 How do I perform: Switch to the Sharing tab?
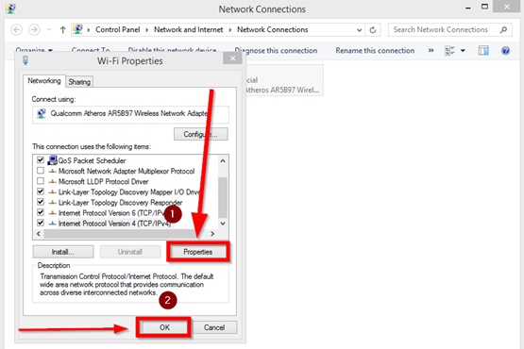[79, 82]
